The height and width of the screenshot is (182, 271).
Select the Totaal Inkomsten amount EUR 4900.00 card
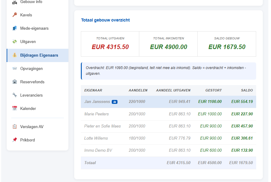(169, 44)
